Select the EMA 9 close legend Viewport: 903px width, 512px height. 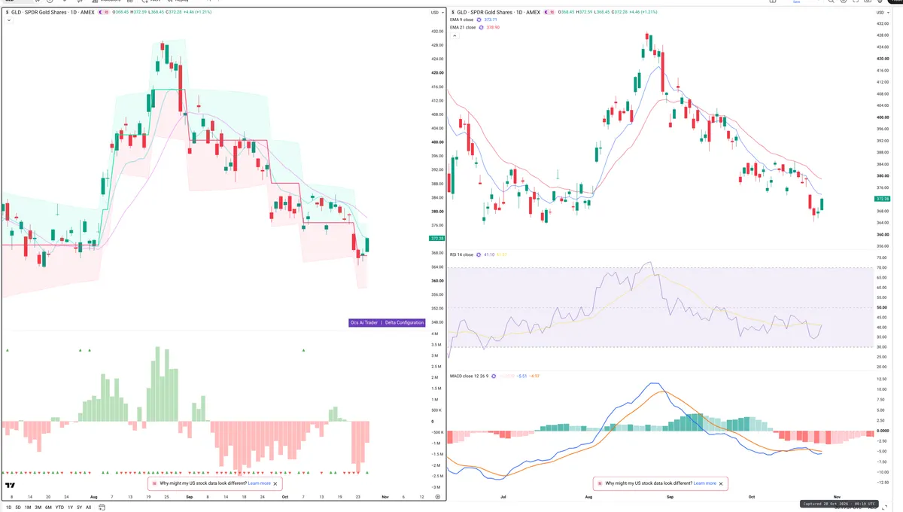pos(461,20)
